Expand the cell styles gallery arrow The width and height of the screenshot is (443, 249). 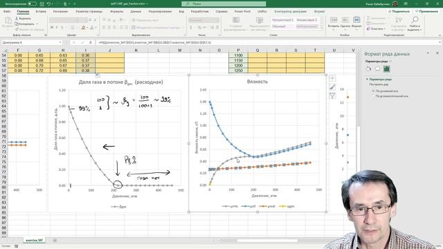pyautogui.click(x=321, y=28)
